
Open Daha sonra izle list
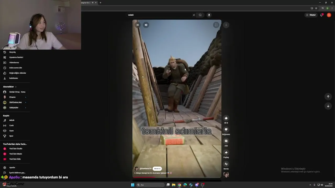(15, 68)
